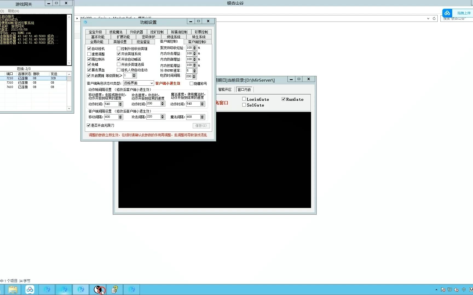Enable 控制外挂收放英雄 checkbox
Screen dimensions: 473x295
(119, 49)
